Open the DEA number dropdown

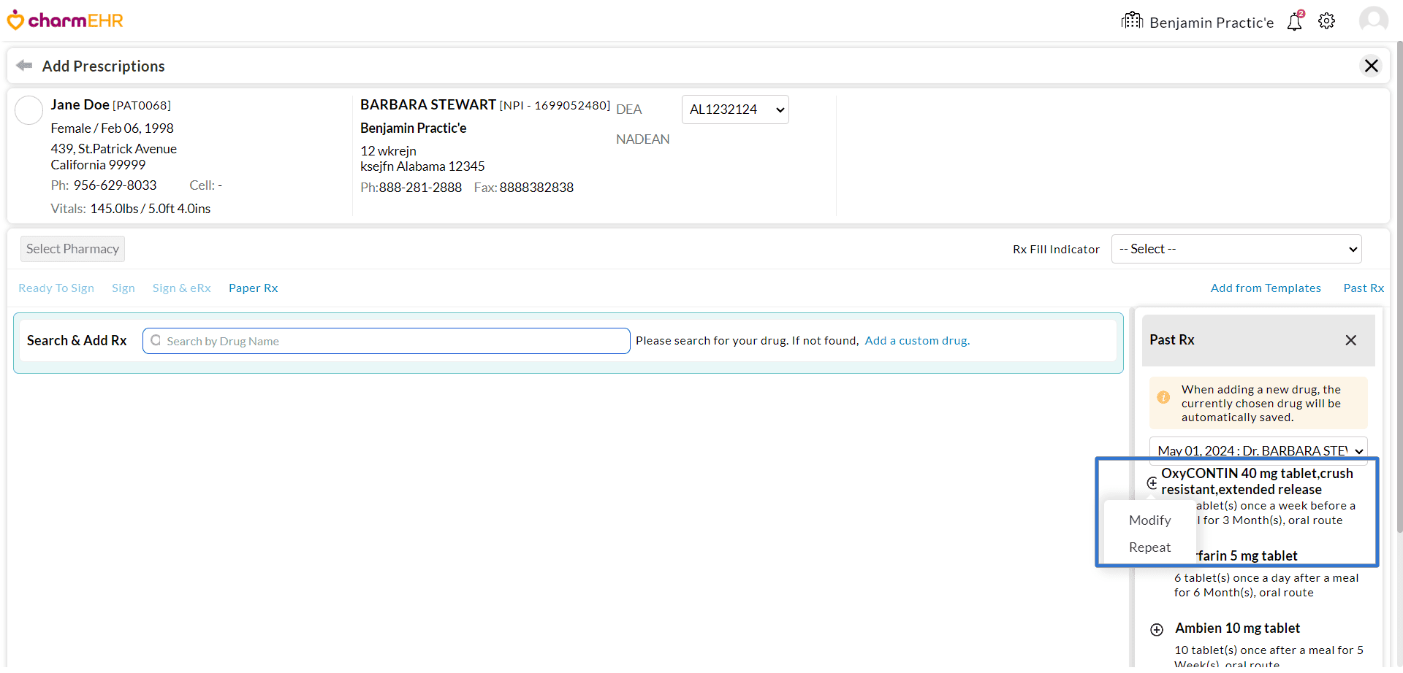pos(735,109)
